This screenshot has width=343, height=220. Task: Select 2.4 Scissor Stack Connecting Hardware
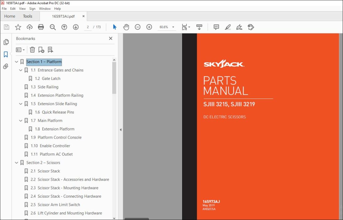coord(66,196)
